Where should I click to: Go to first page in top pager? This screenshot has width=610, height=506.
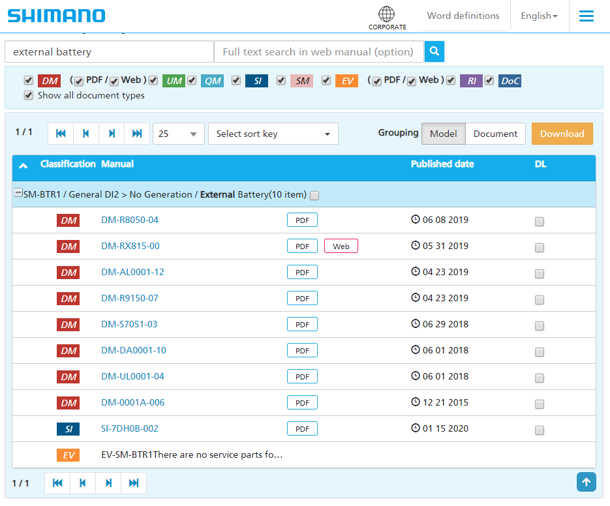61,134
